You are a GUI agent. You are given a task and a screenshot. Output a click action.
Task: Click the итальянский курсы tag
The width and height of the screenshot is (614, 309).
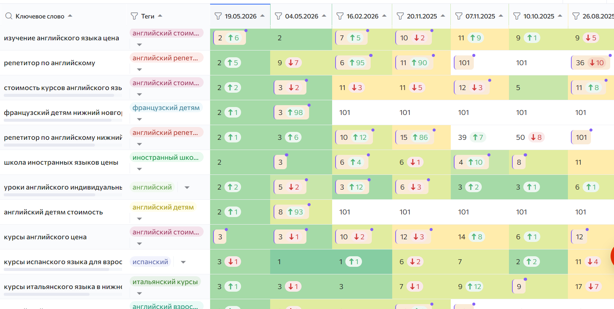pos(165,282)
